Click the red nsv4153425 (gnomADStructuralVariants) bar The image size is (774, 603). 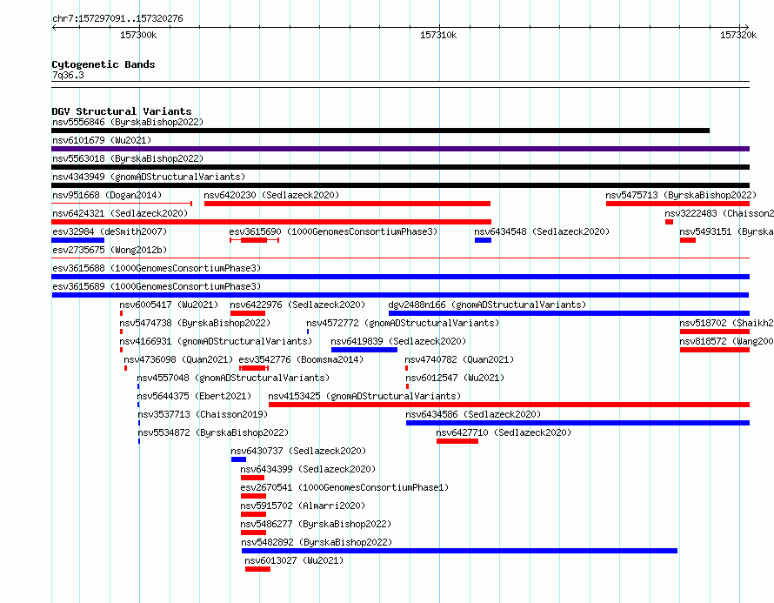point(509,405)
